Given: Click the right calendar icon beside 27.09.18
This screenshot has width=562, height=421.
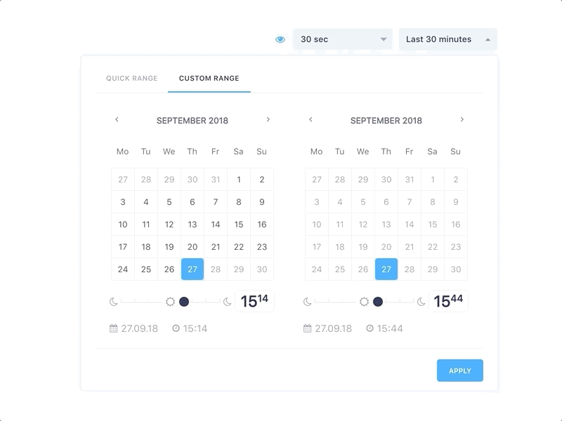Looking at the screenshot, I should [x=307, y=328].
